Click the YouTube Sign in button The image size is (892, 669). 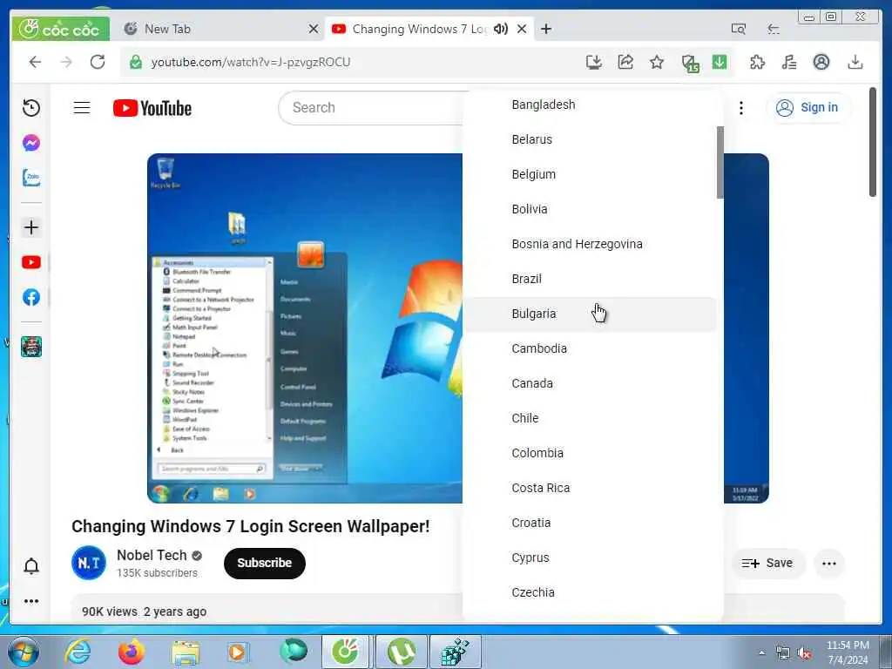coord(808,107)
